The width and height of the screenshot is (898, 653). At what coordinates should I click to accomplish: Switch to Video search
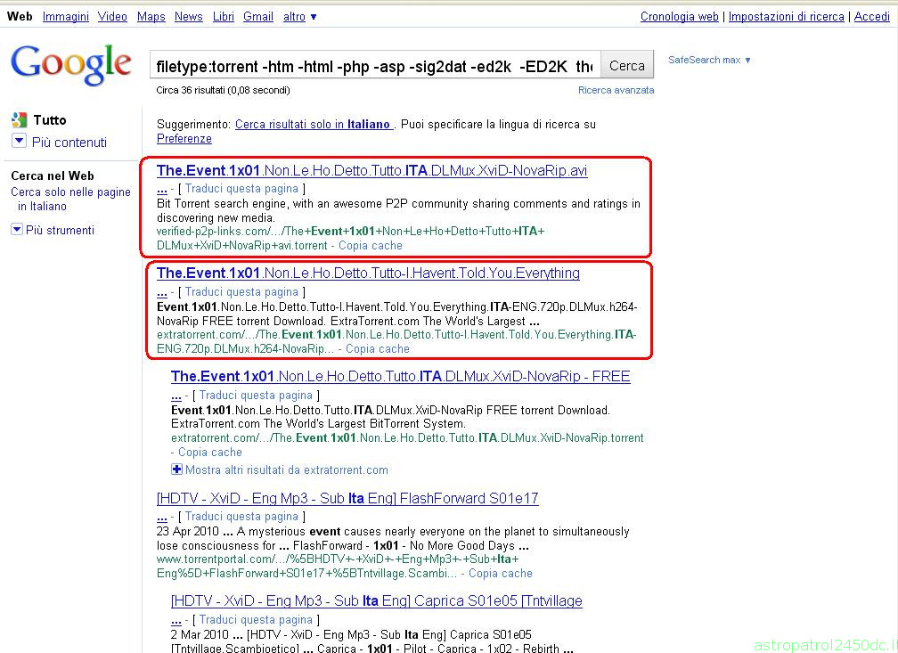click(x=112, y=17)
